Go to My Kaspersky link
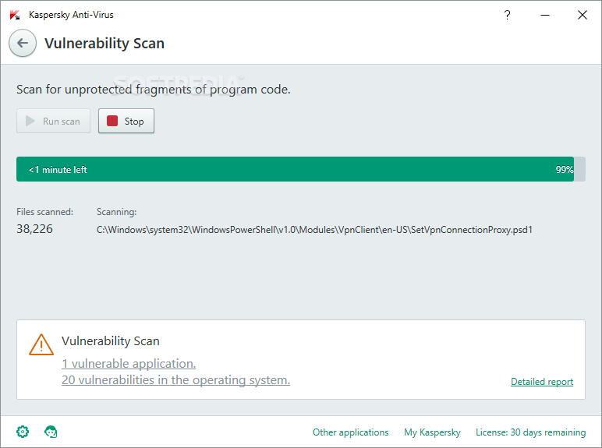Viewport: 602px width, 448px height. coord(432,432)
